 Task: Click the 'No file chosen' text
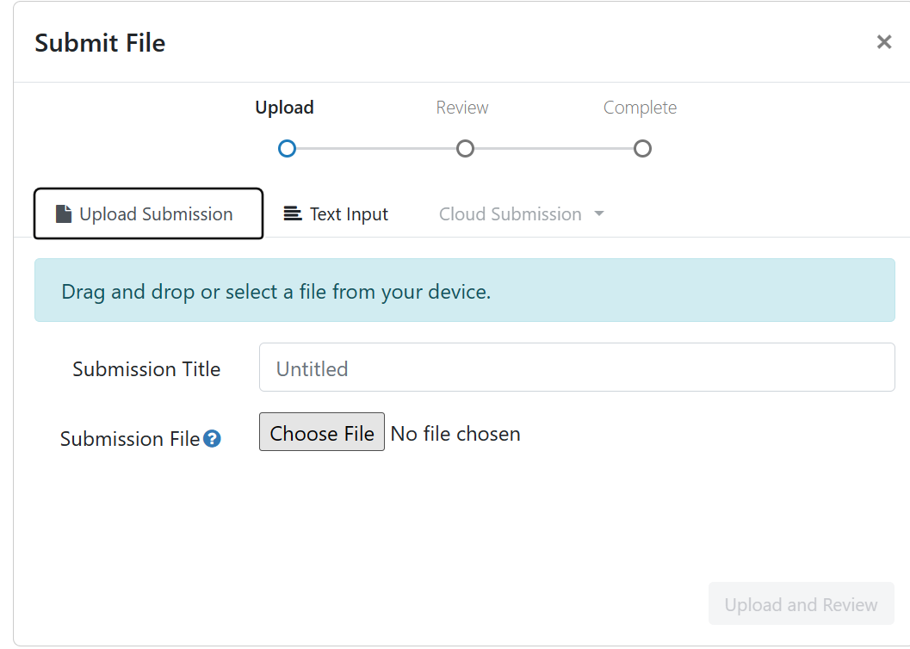click(x=455, y=434)
